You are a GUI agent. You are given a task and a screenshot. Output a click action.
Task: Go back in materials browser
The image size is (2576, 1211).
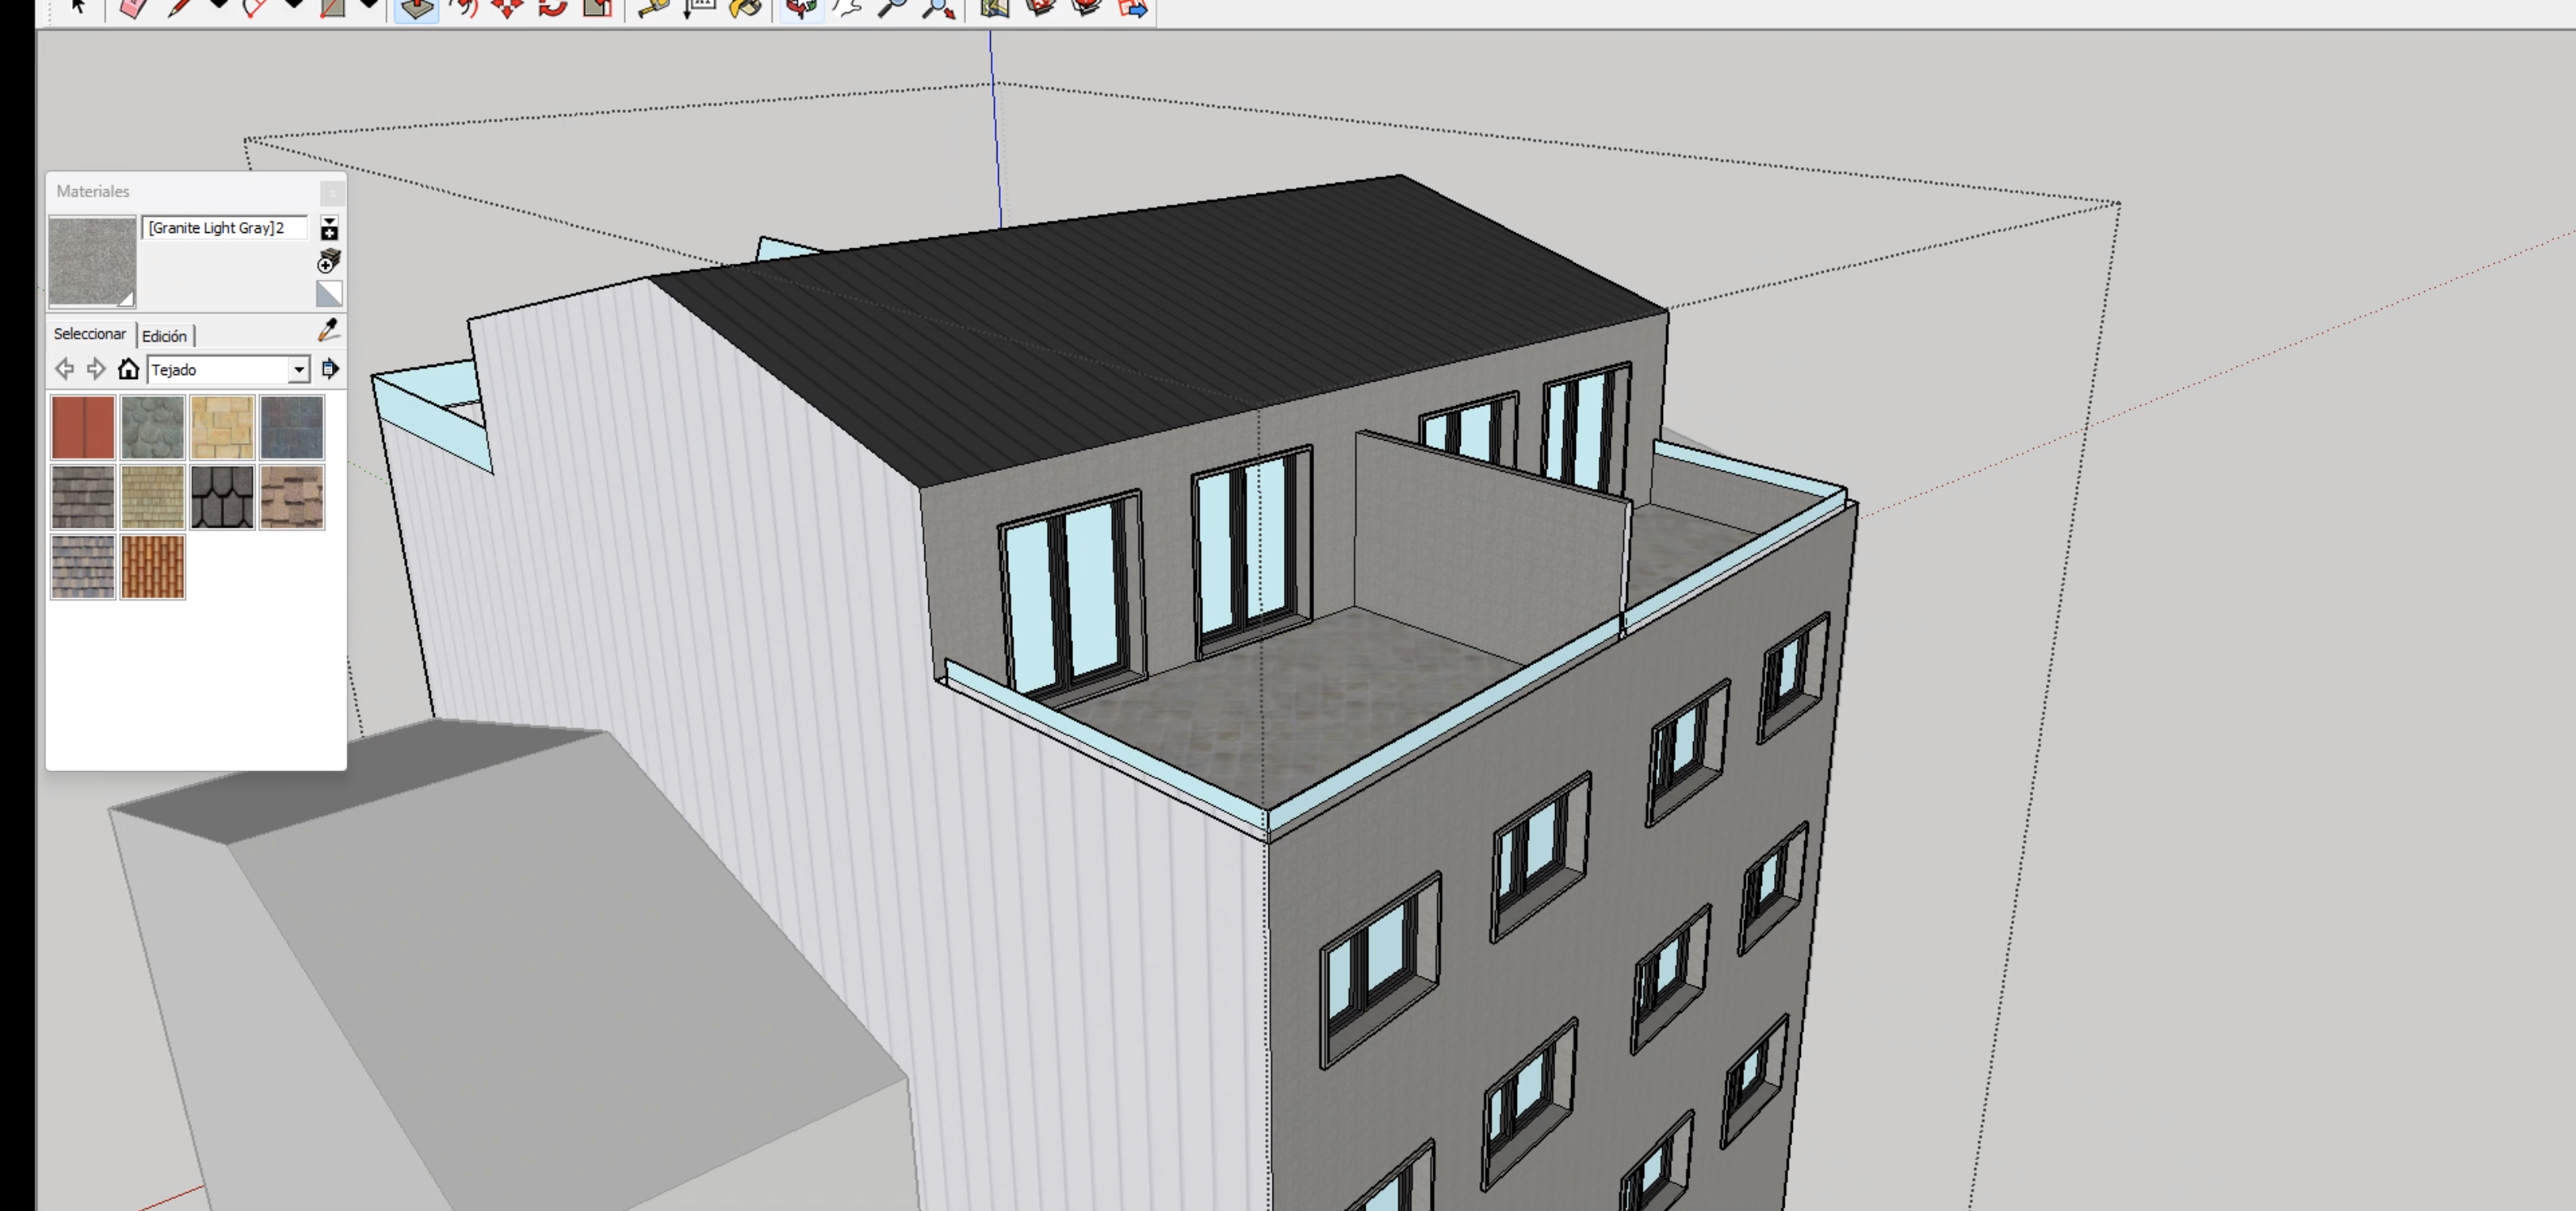pos(64,369)
